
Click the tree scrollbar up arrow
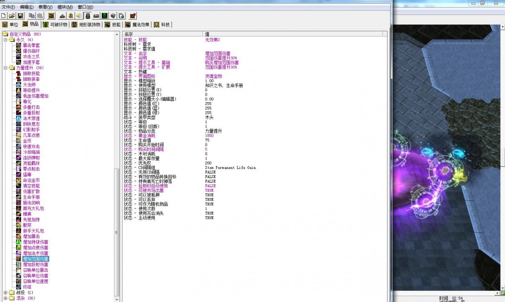click(117, 34)
